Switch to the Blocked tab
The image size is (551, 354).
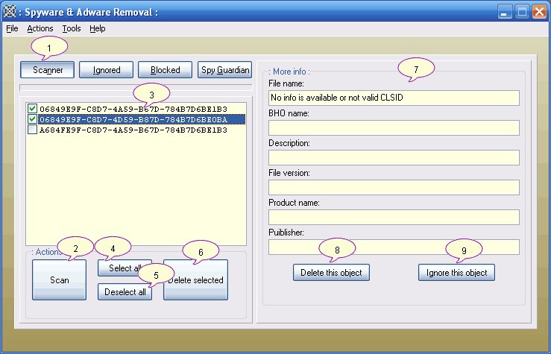[x=166, y=70]
